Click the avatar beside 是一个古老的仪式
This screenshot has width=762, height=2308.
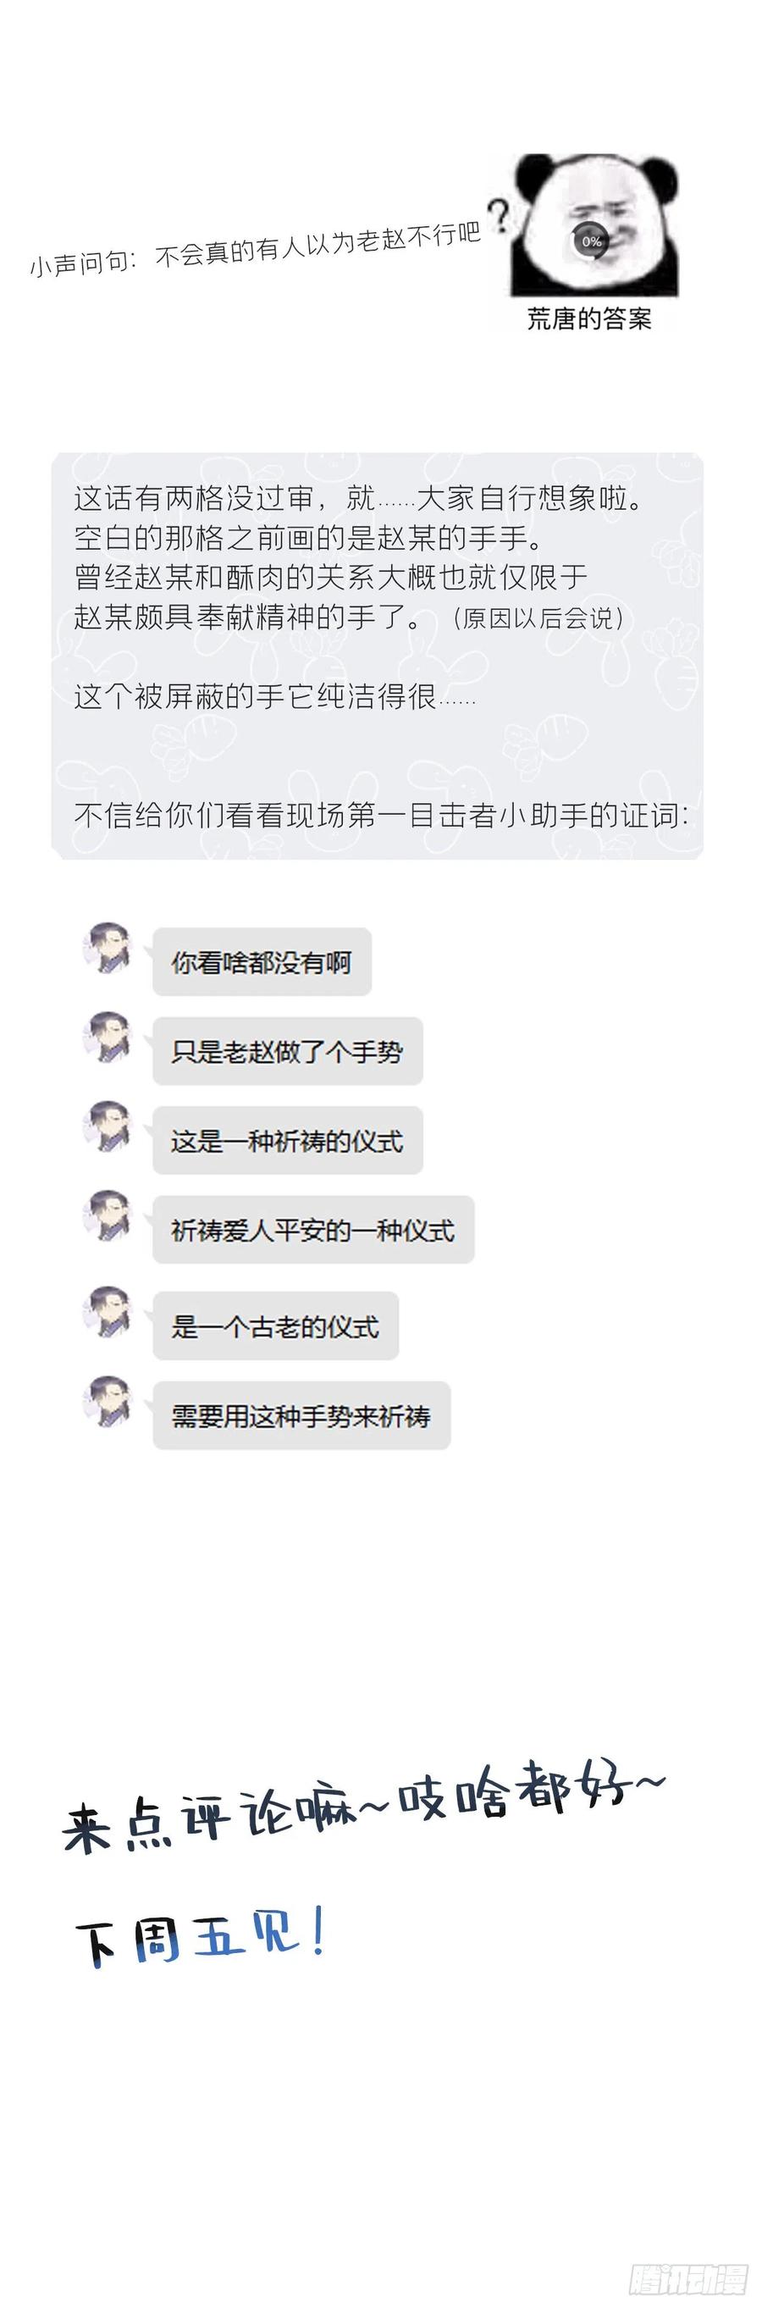click(x=108, y=1312)
